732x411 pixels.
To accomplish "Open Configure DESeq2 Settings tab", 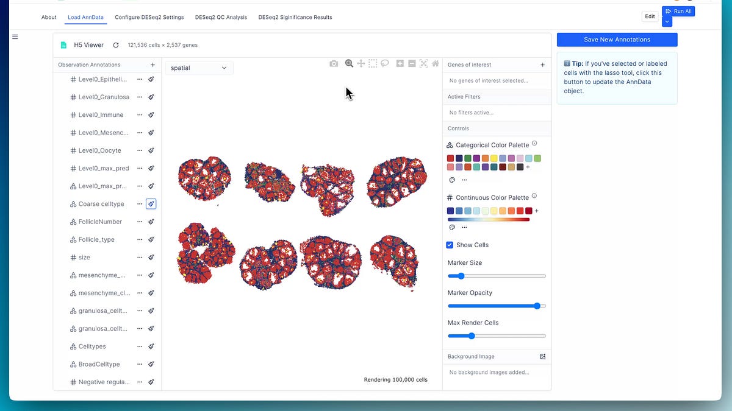I will pyautogui.click(x=149, y=17).
